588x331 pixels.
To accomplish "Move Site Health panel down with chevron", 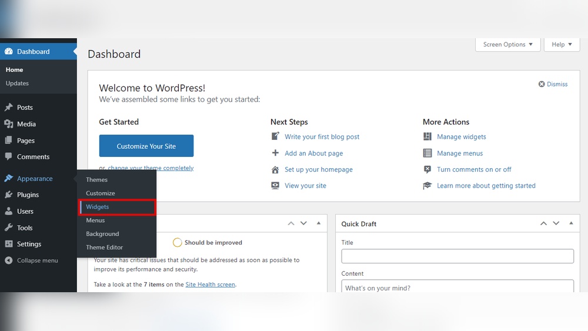I will click(x=304, y=223).
